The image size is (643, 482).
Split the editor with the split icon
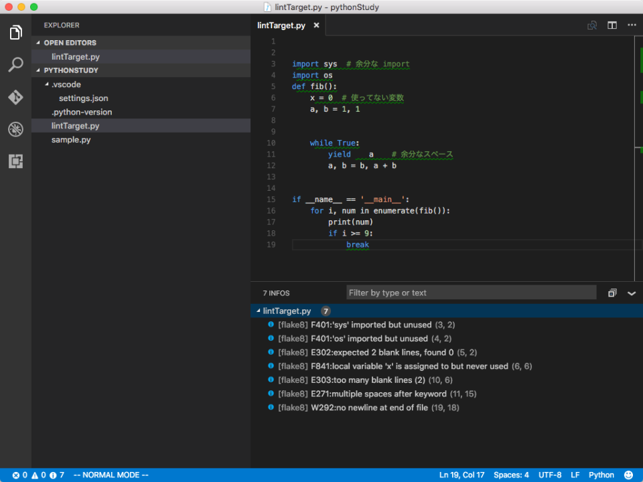coord(612,25)
